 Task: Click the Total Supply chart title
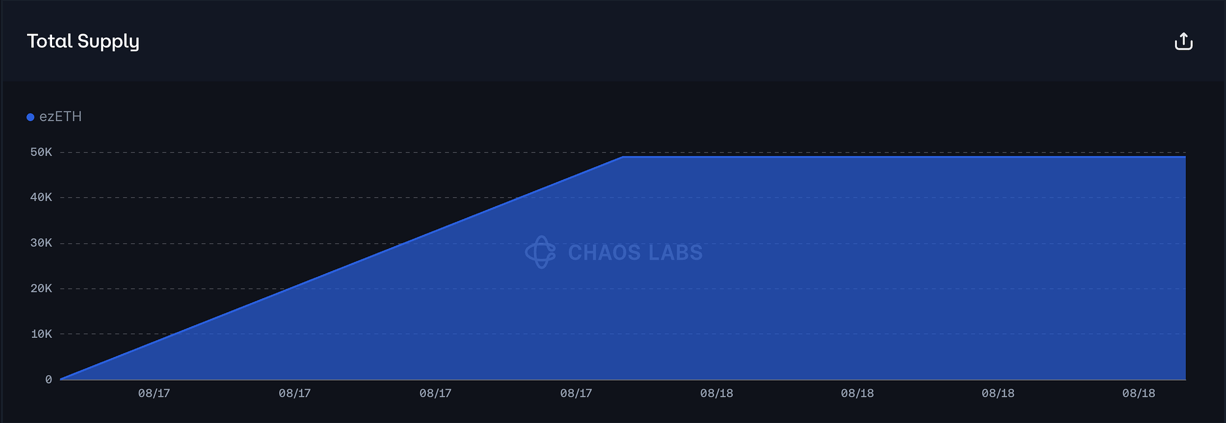point(83,41)
